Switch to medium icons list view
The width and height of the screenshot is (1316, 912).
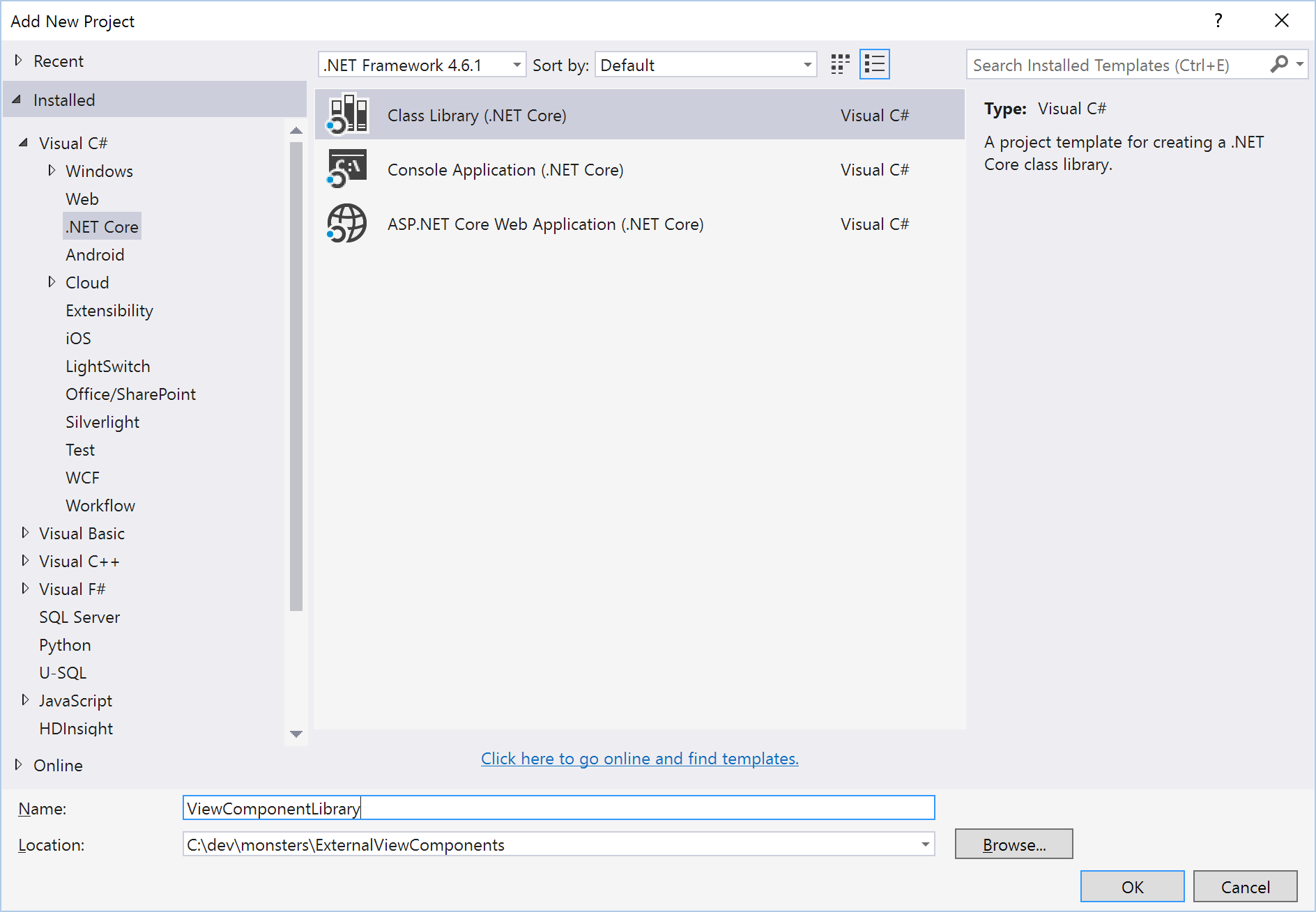pos(875,65)
